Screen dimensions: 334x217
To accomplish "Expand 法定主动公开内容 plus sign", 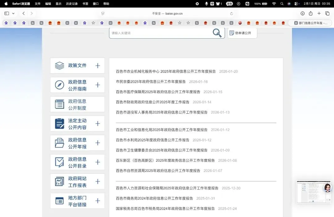I will click(x=97, y=124).
